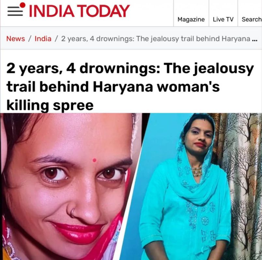Go to homepage via India Today logo

pyautogui.click(x=80, y=11)
